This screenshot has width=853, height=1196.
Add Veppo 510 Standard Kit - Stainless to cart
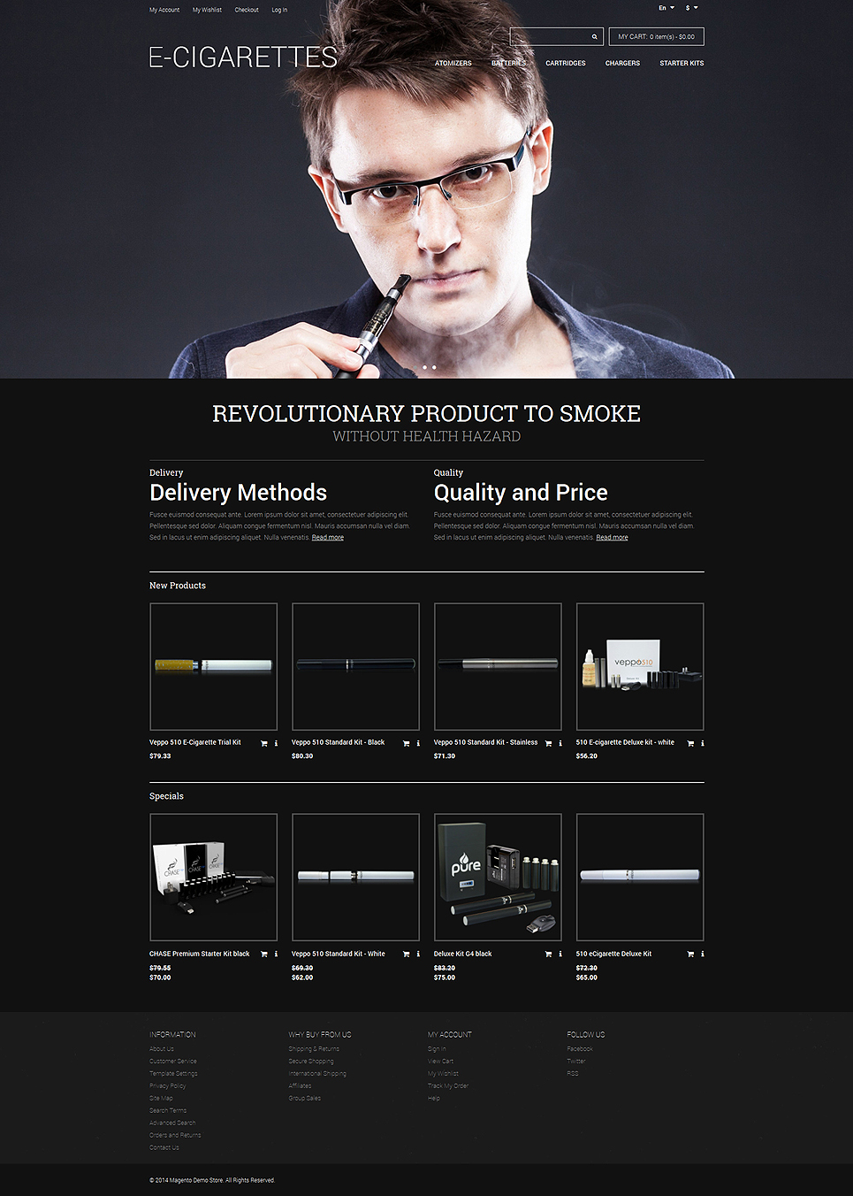click(548, 743)
